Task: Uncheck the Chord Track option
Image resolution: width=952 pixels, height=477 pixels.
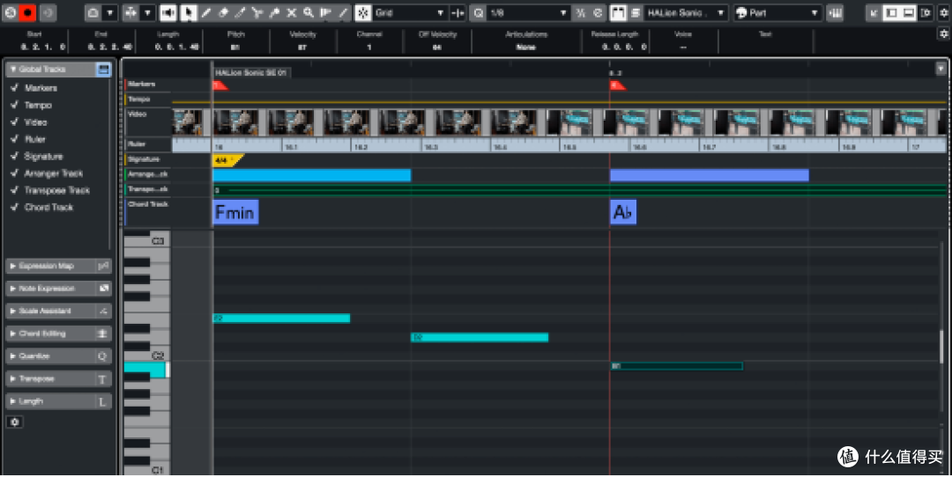Action: [15, 207]
